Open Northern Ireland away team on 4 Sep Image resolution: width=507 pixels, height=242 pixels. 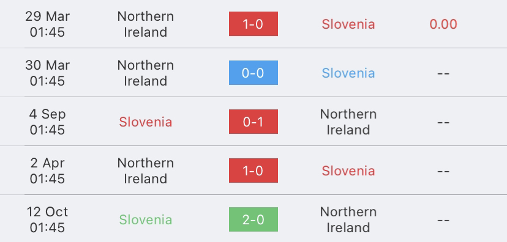[348, 122]
